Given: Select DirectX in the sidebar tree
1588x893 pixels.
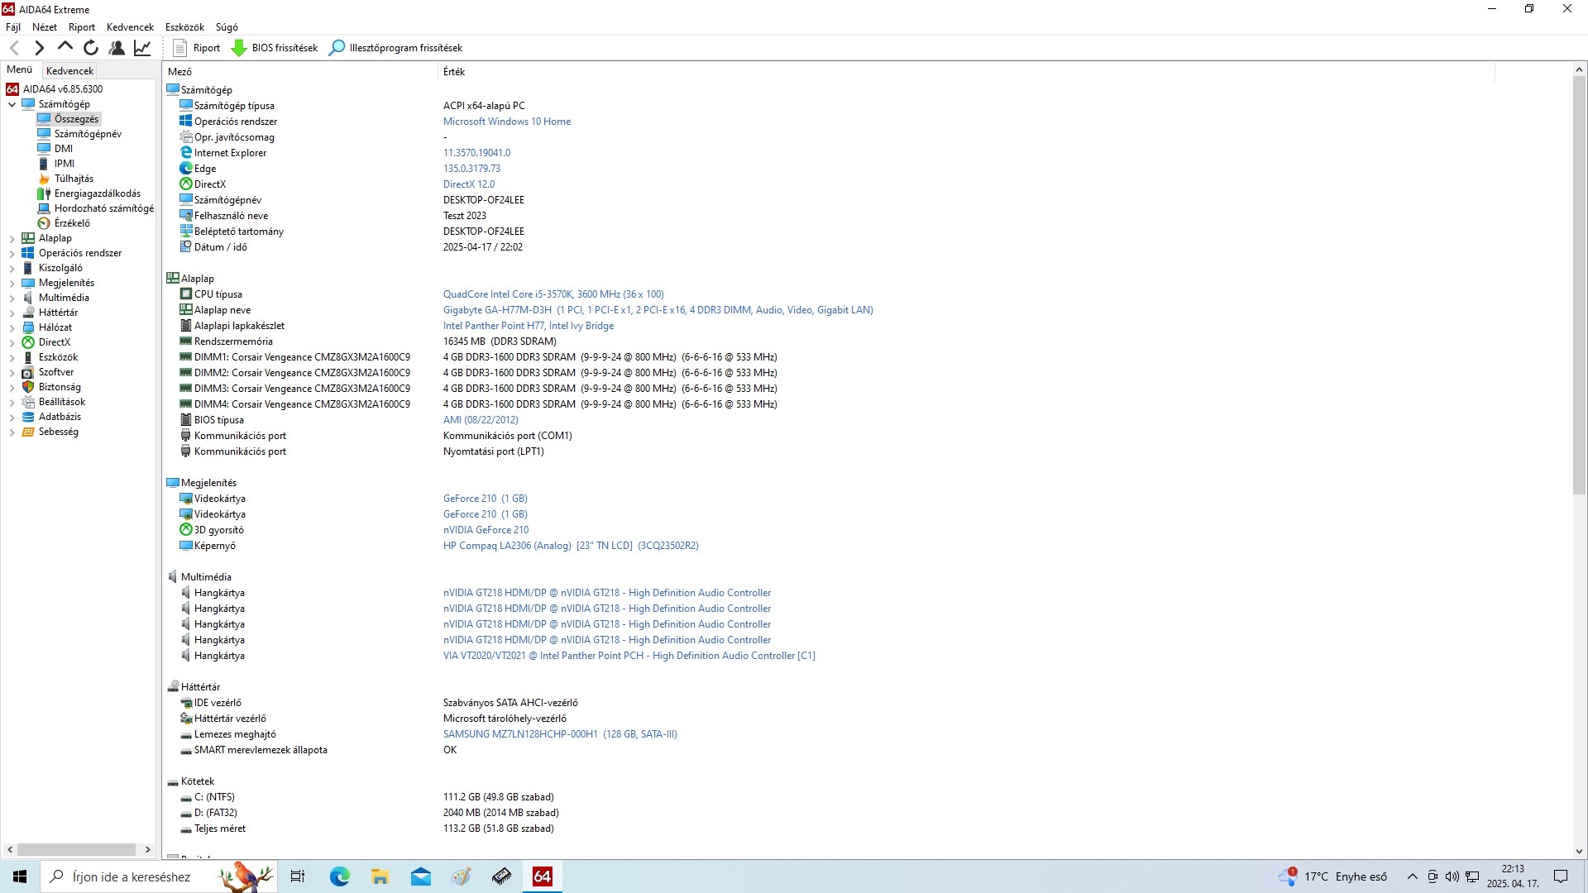Looking at the screenshot, I should coord(55,342).
